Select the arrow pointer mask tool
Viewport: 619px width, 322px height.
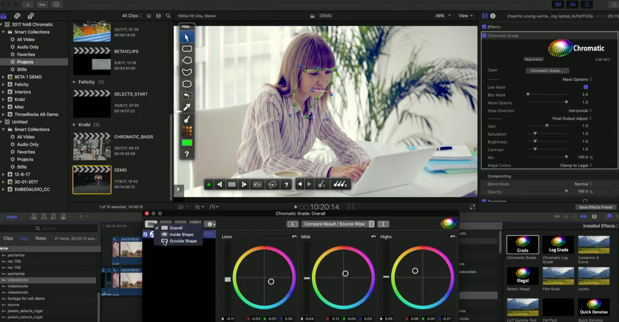187,37
